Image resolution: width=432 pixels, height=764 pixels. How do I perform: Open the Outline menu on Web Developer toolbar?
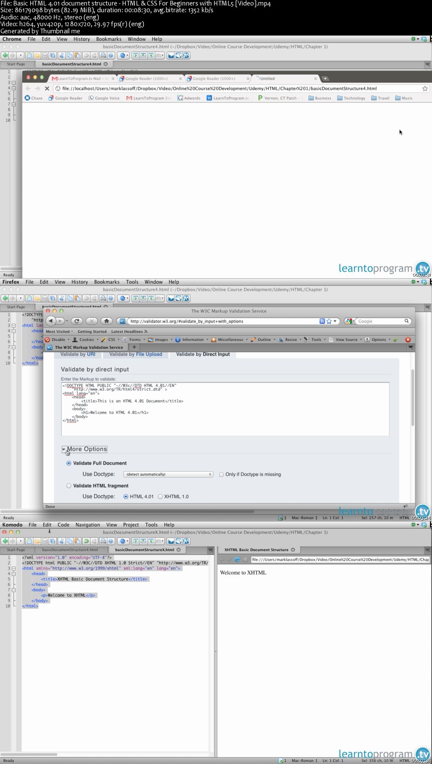pyautogui.click(x=263, y=339)
